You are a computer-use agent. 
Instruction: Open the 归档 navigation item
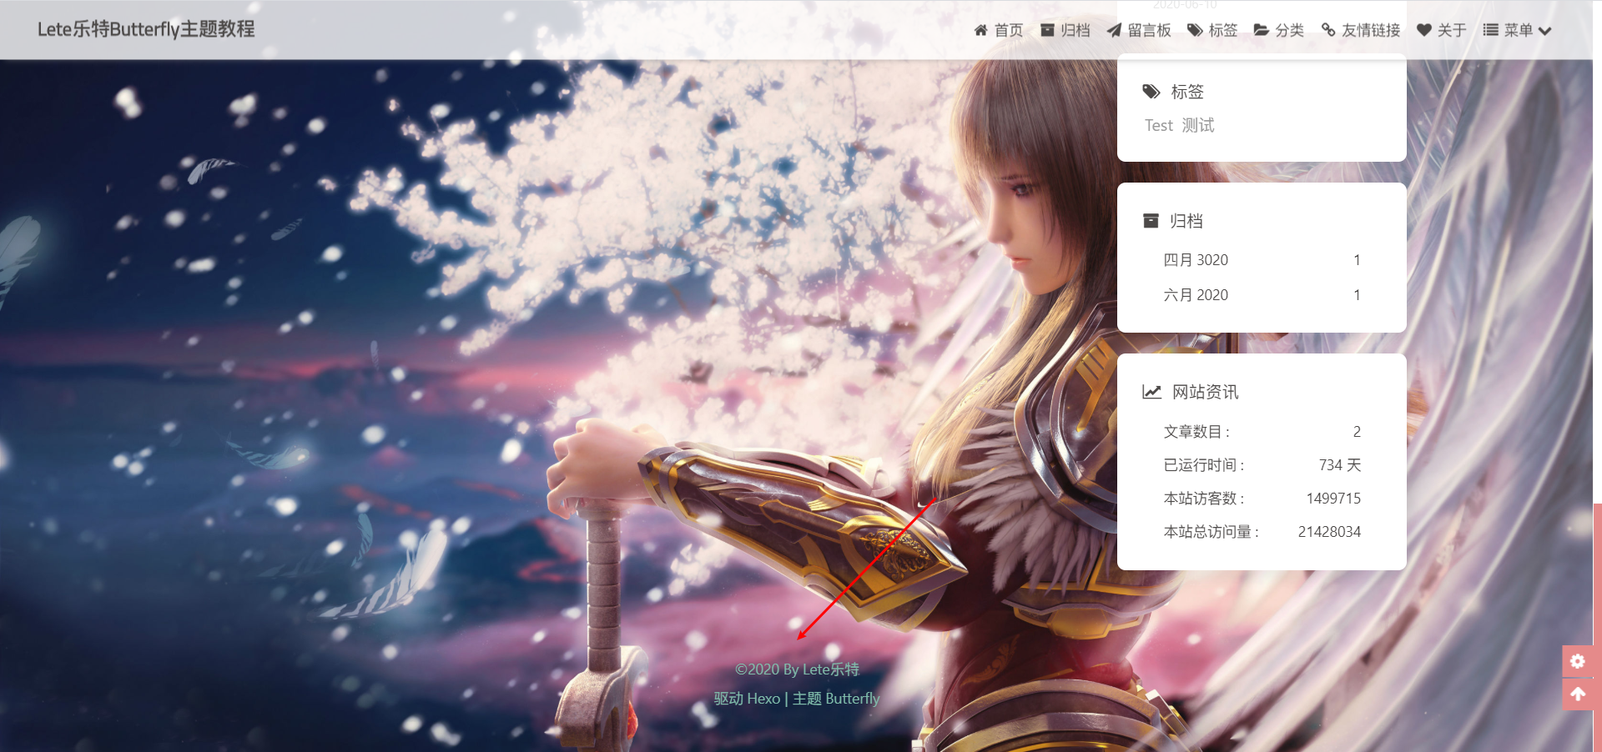(1076, 30)
